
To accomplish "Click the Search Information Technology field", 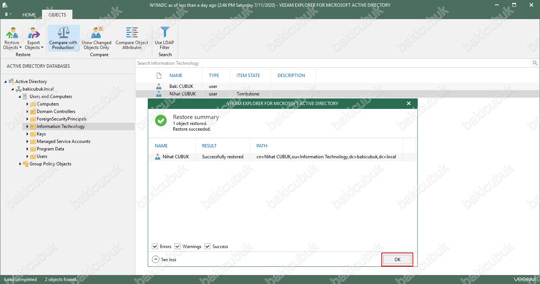I will (x=333, y=63).
